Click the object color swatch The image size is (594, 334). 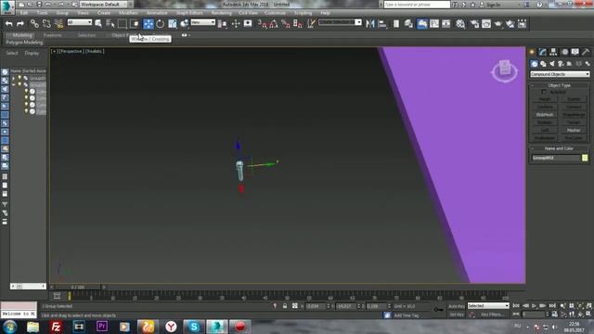[x=585, y=158]
